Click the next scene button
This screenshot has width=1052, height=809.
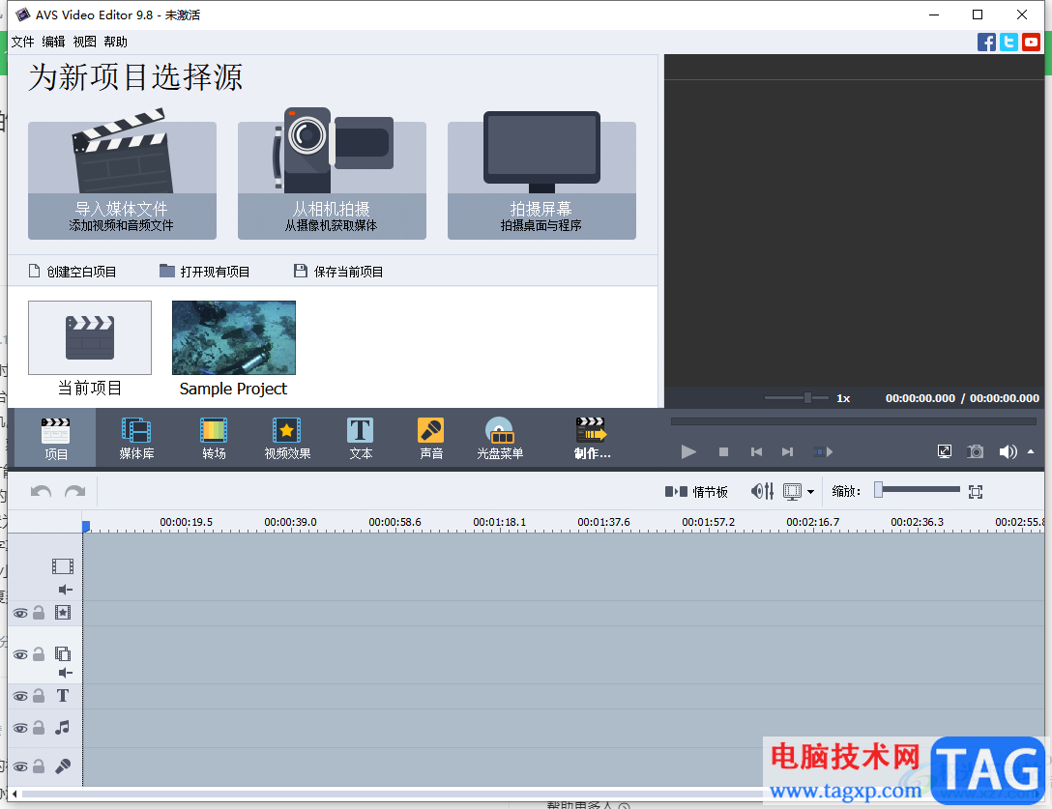823,452
